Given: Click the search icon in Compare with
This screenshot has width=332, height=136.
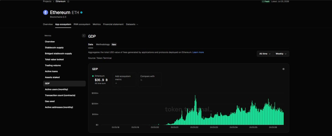Looking at the screenshot, I should [x=141, y=80].
